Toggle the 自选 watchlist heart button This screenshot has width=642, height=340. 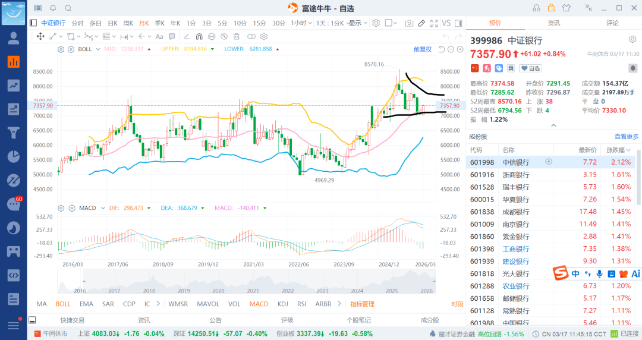531,68
